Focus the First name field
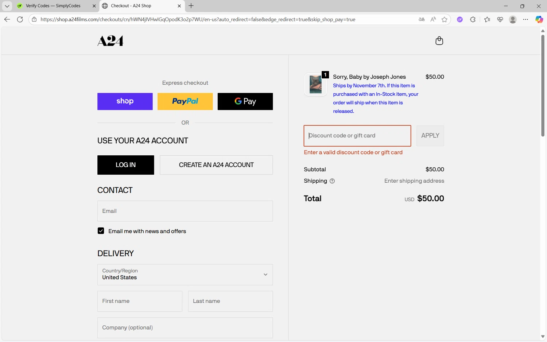The image size is (547, 342). coord(140,301)
